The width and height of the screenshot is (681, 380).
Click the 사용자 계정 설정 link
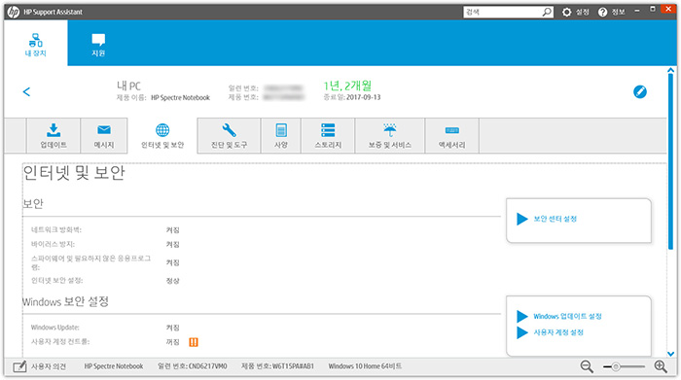[558, 332]
